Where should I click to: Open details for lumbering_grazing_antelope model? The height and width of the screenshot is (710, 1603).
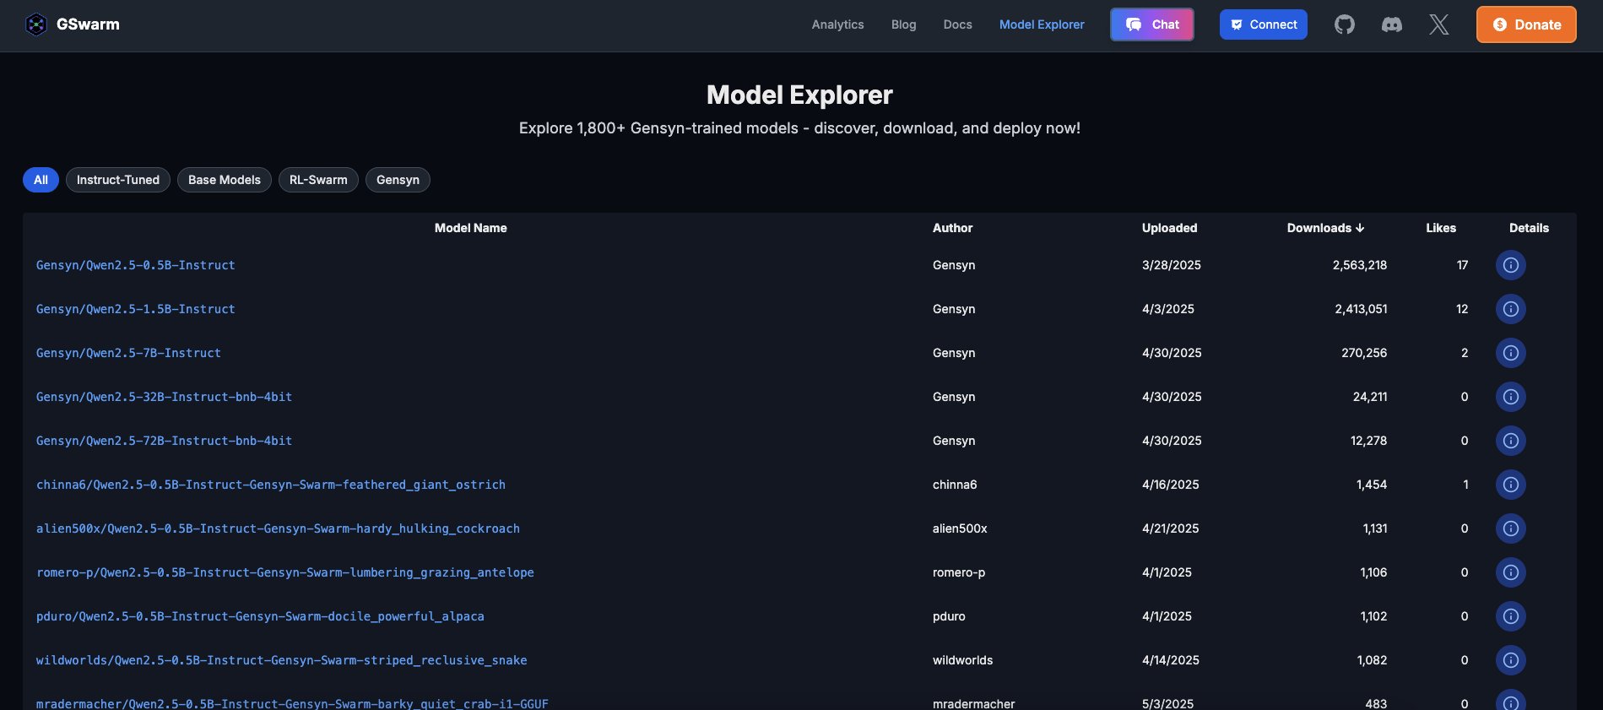click(1511, 572)
